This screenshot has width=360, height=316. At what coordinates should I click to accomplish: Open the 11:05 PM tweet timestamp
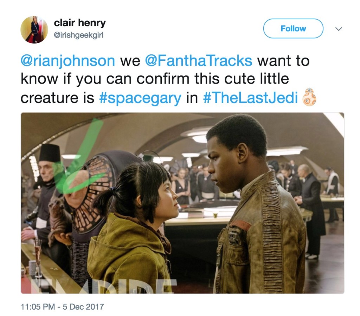(38, 307)
